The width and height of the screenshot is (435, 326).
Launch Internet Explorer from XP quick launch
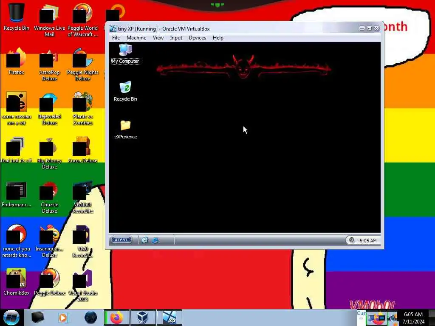[155, 240]
